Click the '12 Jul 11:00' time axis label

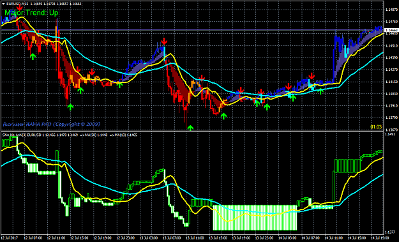pos(56,238)
